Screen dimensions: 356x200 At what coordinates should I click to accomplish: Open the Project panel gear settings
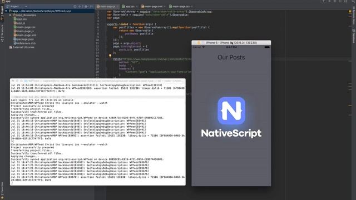pos(86,7)
